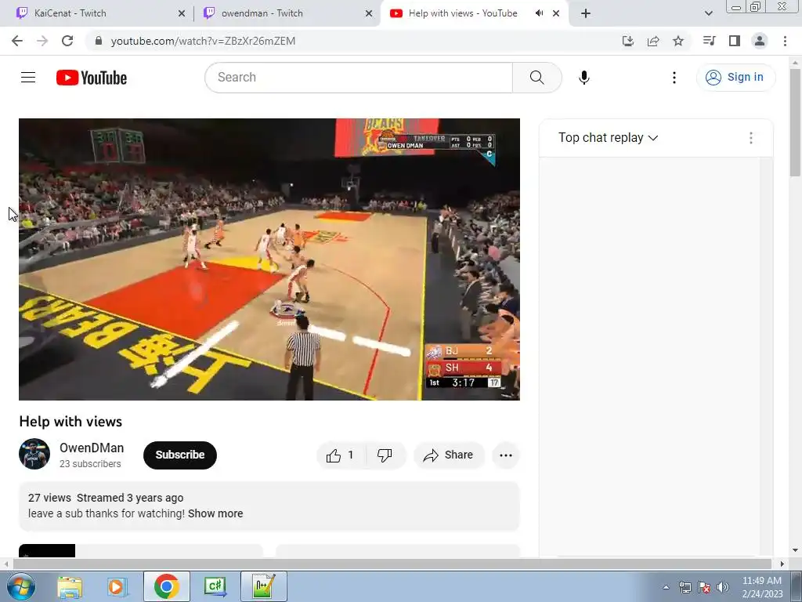The image size is (802, 602).
Task: Open Chrome's three-dot menu
Action: (x=785, y=41)
